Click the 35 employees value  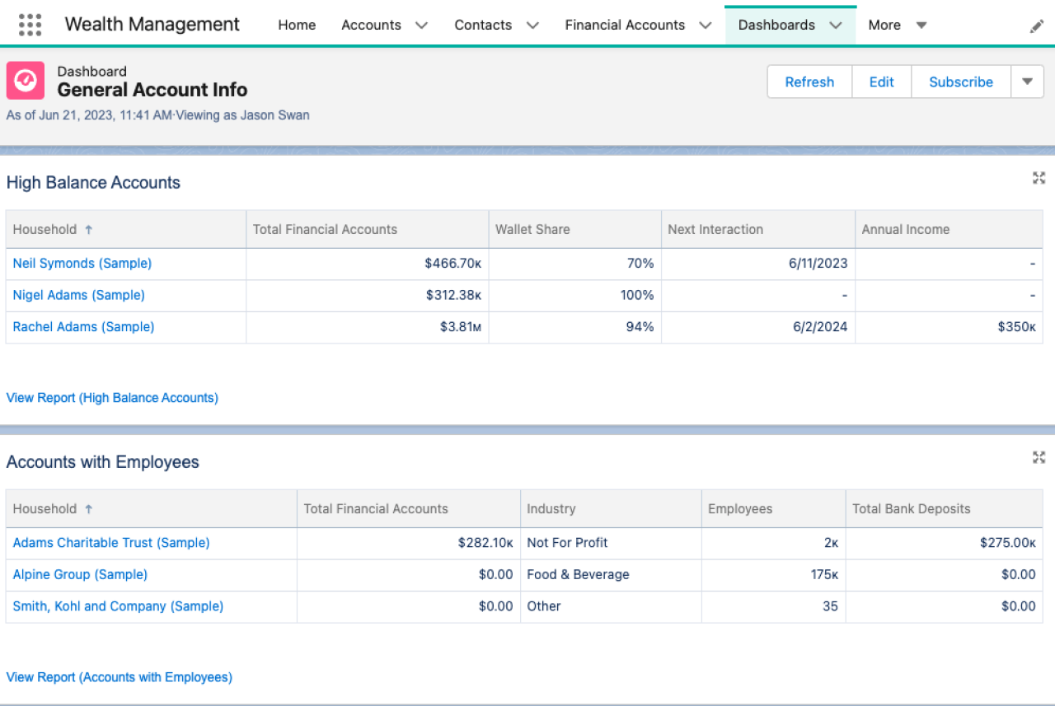(x=830, y=606)
